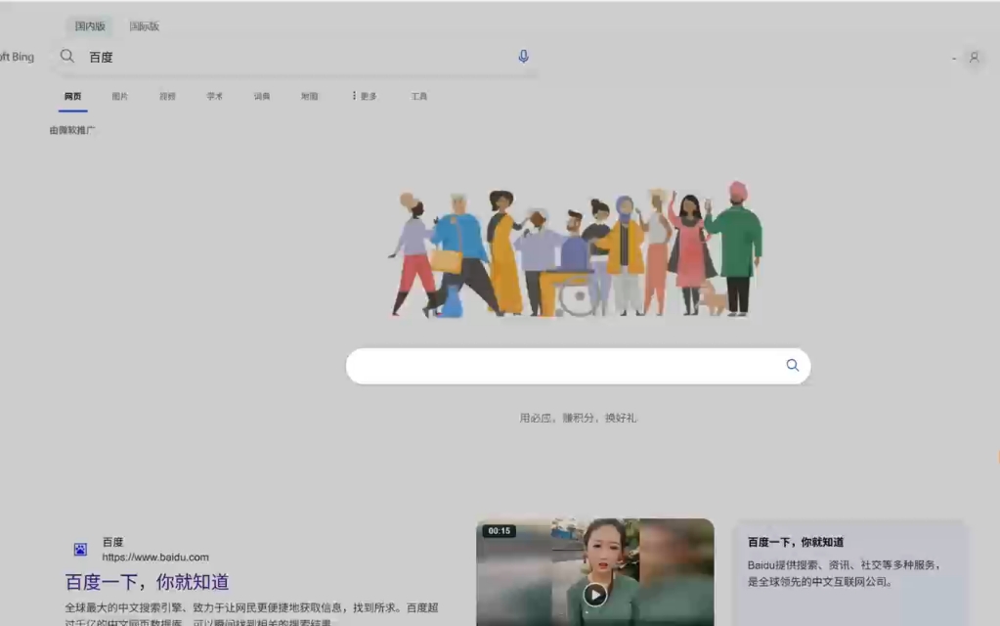
Task: Click the https://www.baidu.com URL
Action: pos(155,558)
